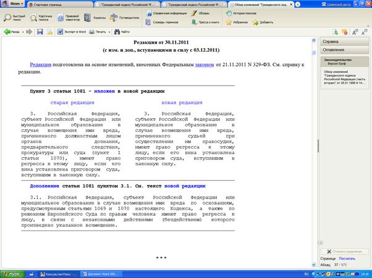
Task: Save the document with floppy disk icon
Action: click(40, 31)
